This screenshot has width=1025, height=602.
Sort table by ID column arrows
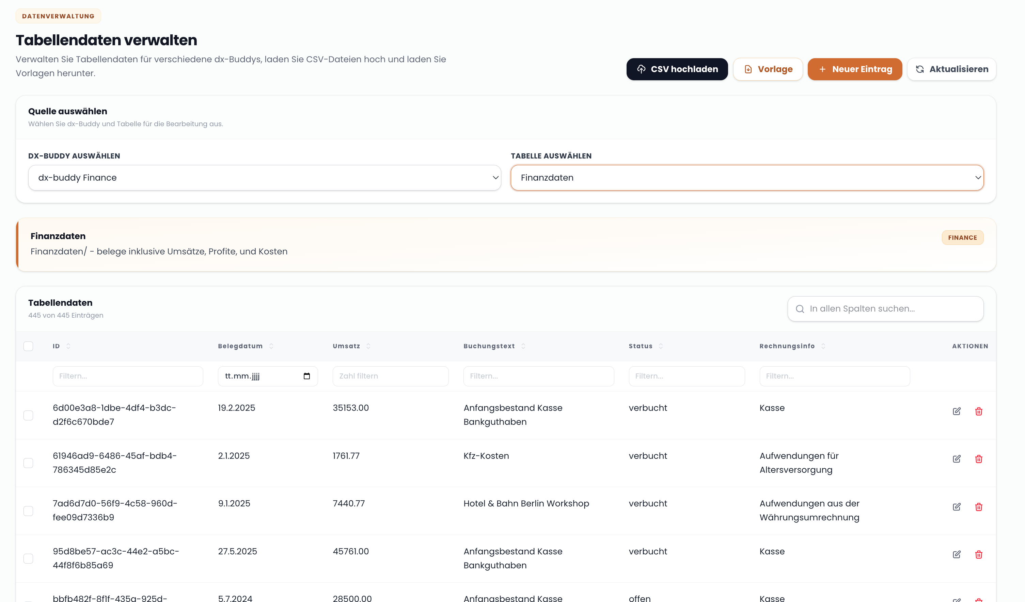click(x=68, y=346)
